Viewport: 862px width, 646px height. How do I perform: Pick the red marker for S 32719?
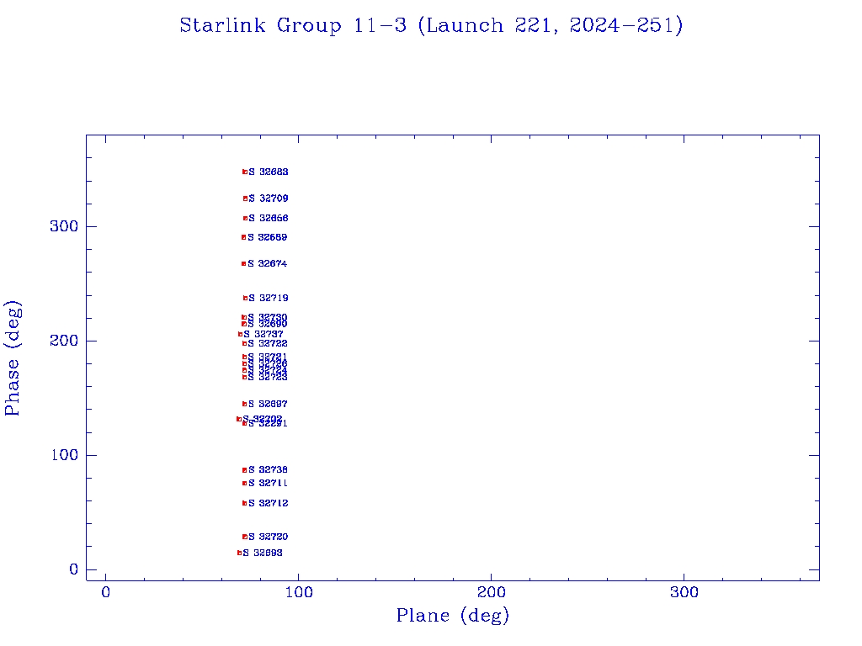[x=245, y=298]
